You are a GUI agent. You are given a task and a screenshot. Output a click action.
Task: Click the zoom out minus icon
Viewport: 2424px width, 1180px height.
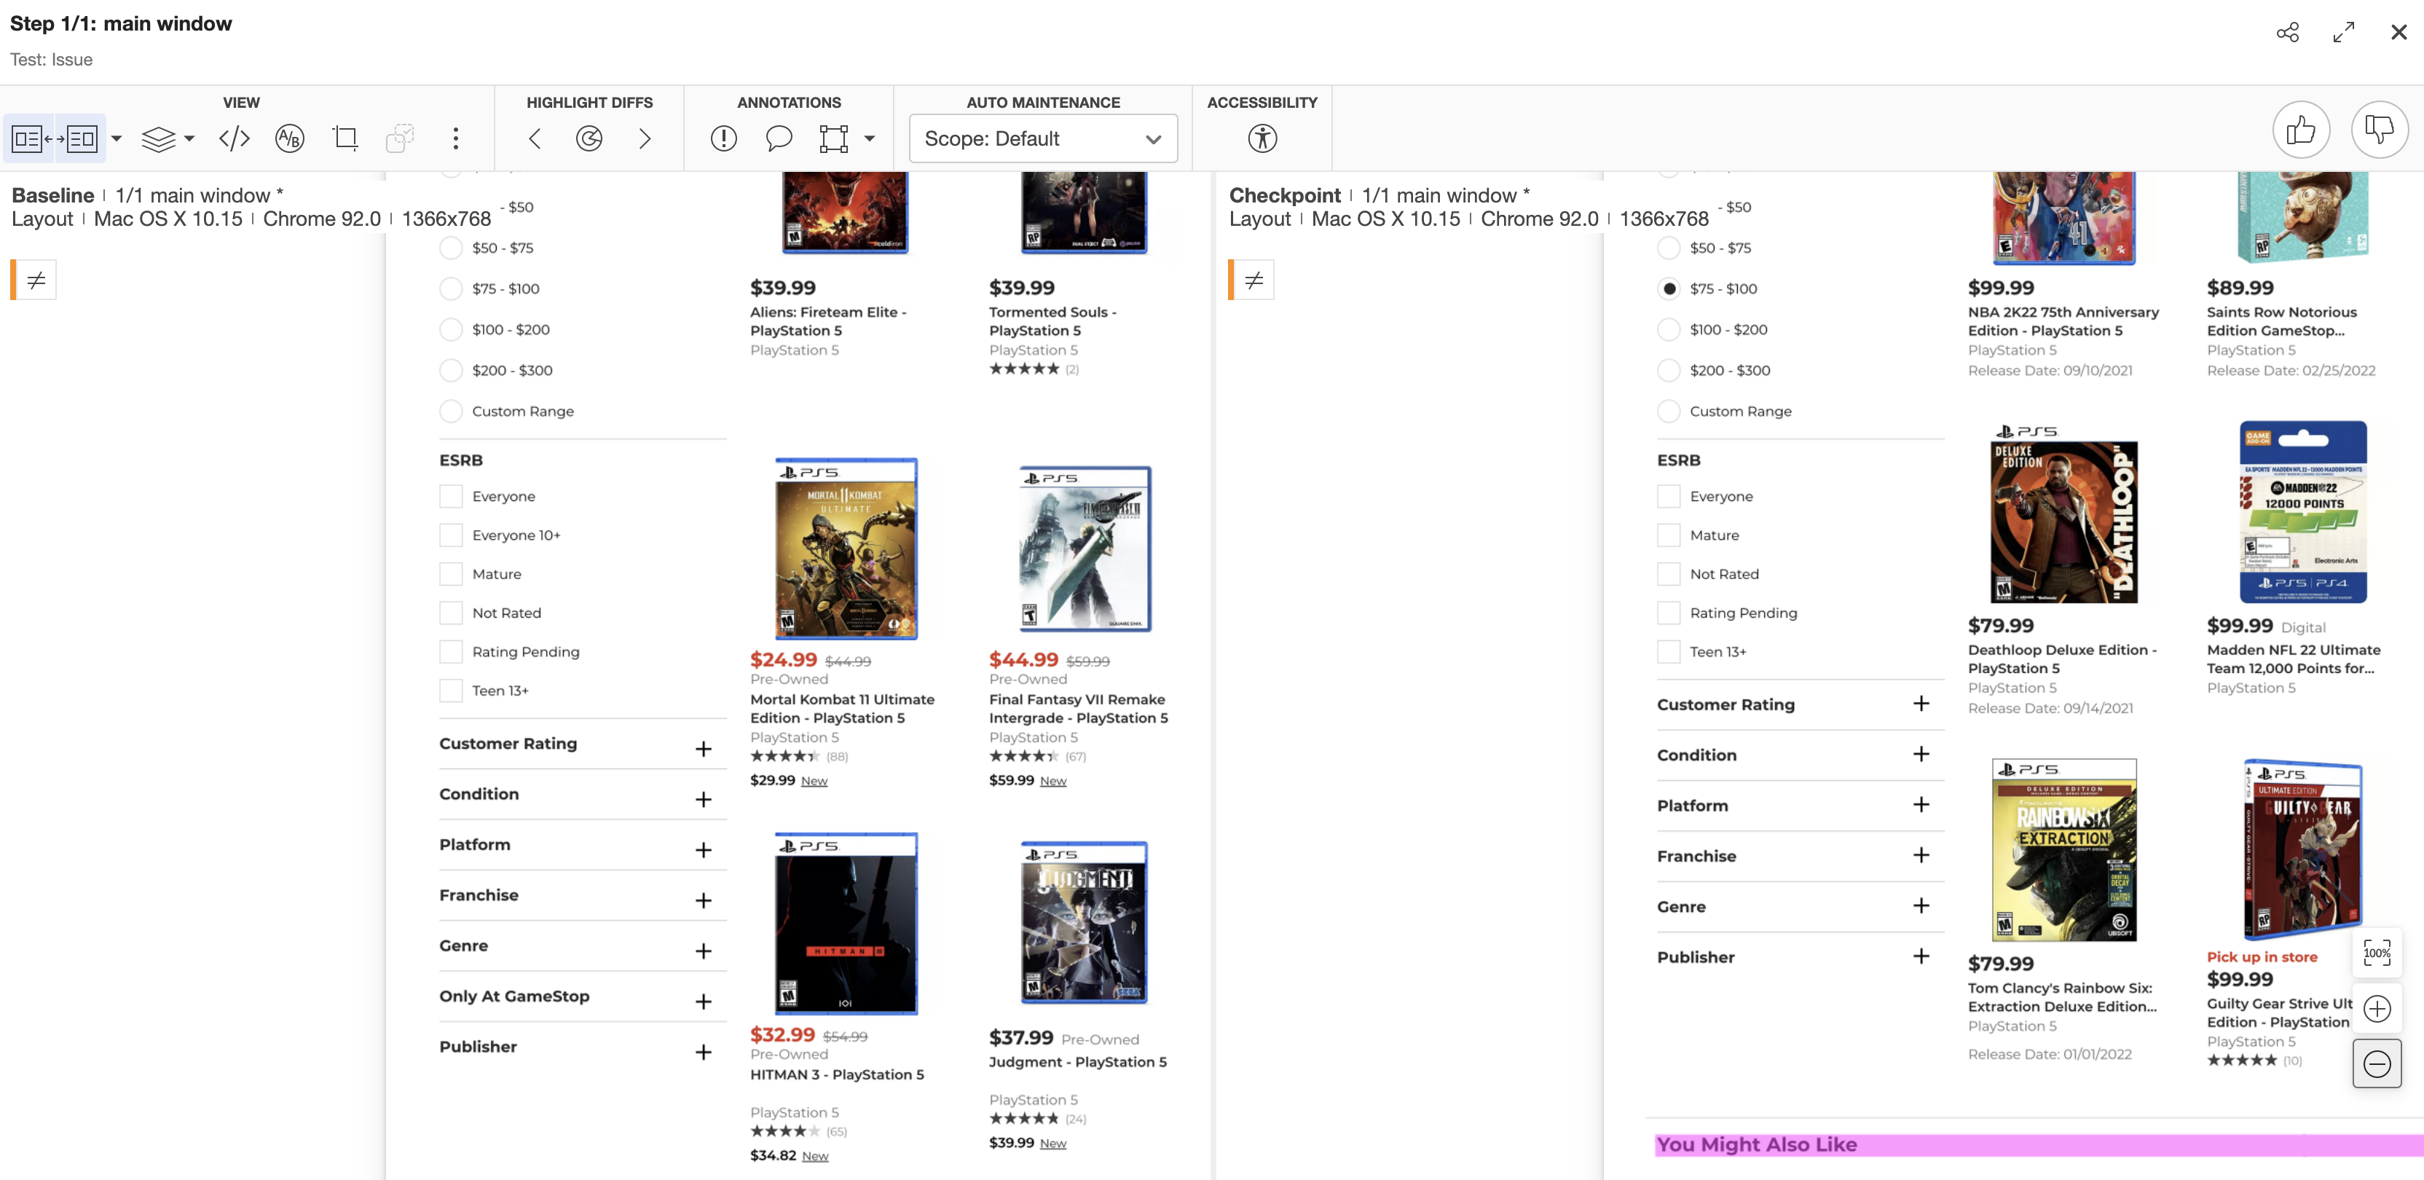(x=2377, y=1063)
